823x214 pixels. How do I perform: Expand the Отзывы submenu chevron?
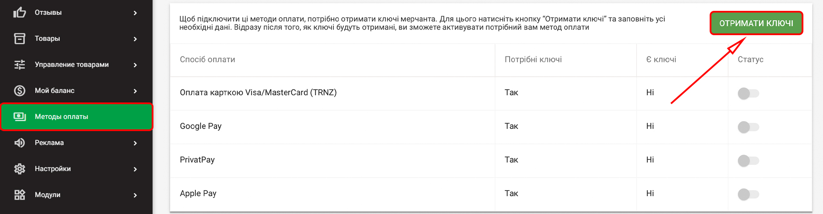135,13
